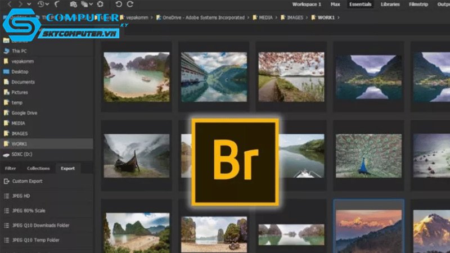Viewport: 450px width, 253px height.
Task: Click the MEDIA breadcrumb in path bar
Action: (x=265, y=17)
